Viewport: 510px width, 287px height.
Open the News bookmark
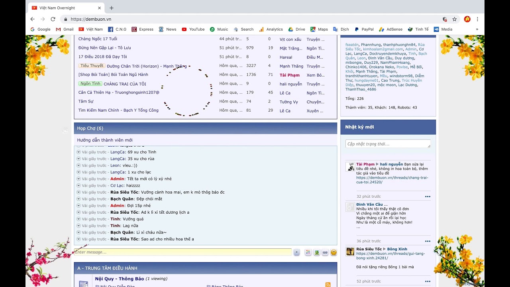tap(167, 29)
